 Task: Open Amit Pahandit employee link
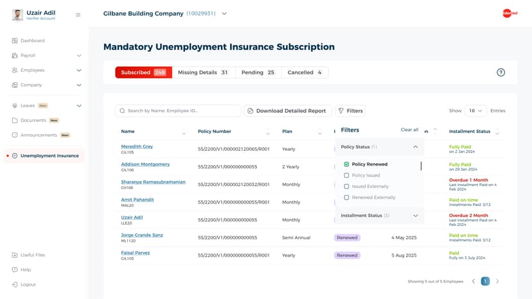(x=137, y=200)
